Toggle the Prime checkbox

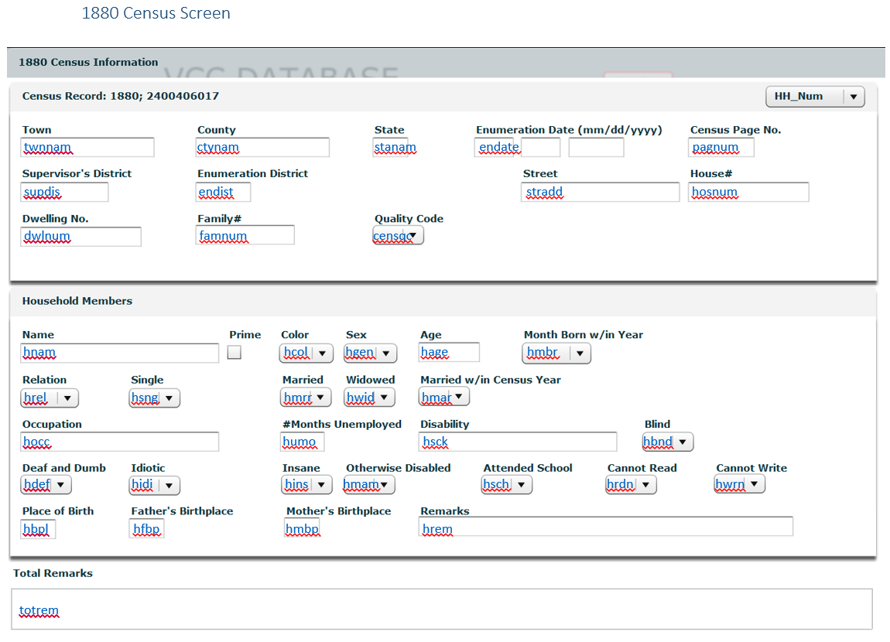click(234, 353)
